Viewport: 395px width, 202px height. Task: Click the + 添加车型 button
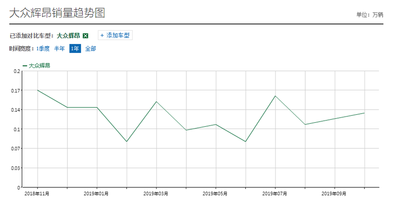[x=115, y=35]
